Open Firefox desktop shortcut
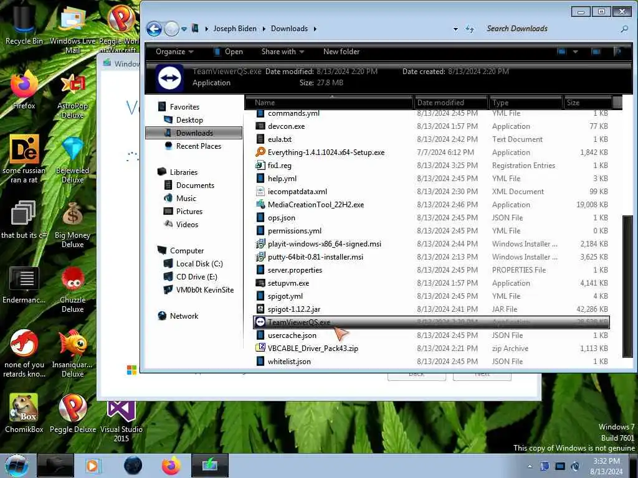 (24, 90)
